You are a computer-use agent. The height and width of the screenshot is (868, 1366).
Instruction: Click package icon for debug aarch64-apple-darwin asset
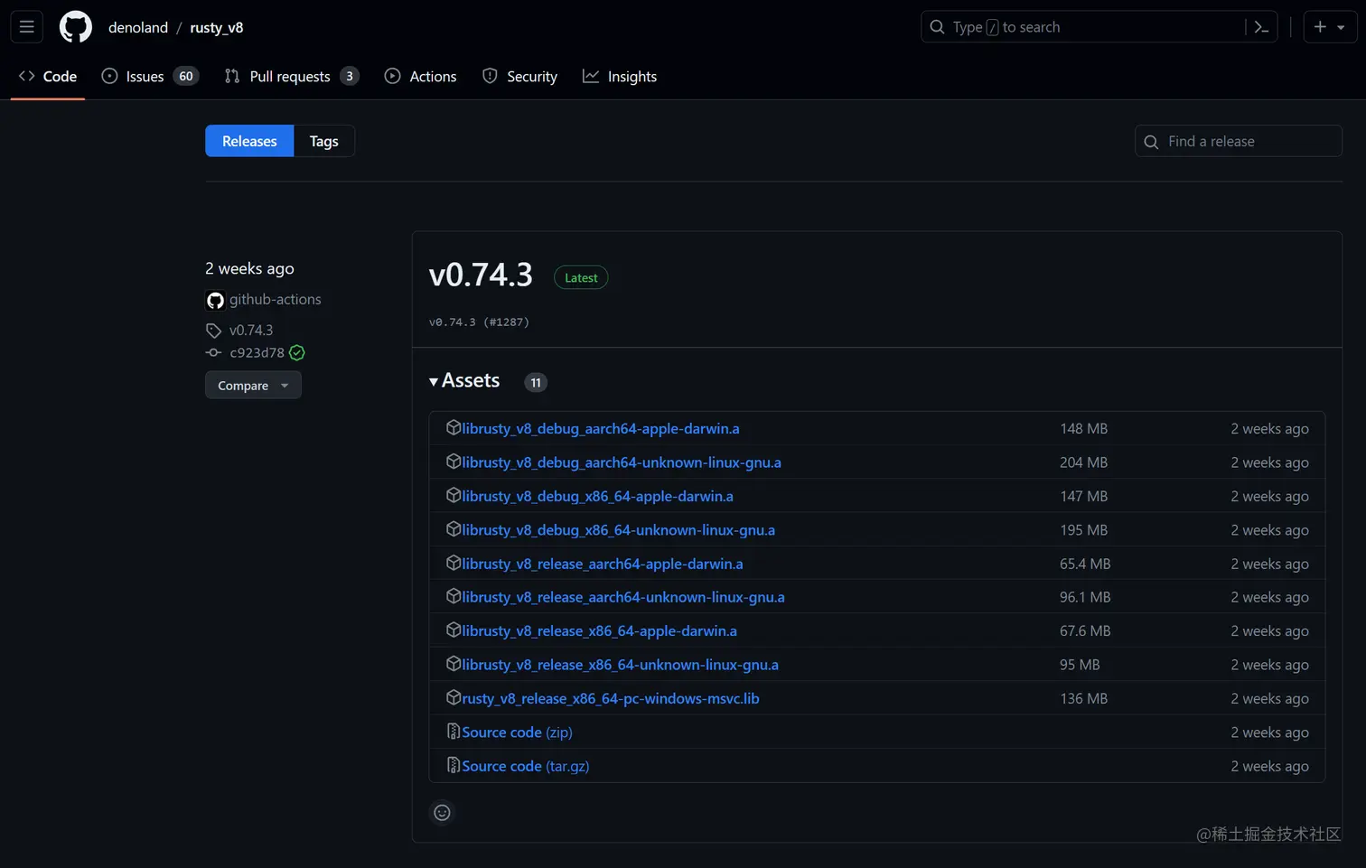(x=454, y=428)
